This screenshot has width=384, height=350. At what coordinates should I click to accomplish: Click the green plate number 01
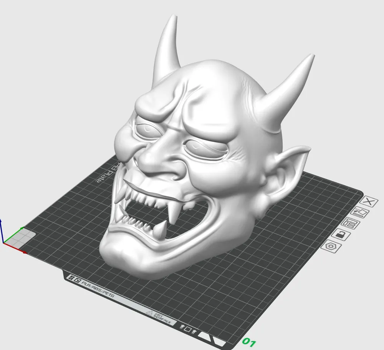click(249, 342)
